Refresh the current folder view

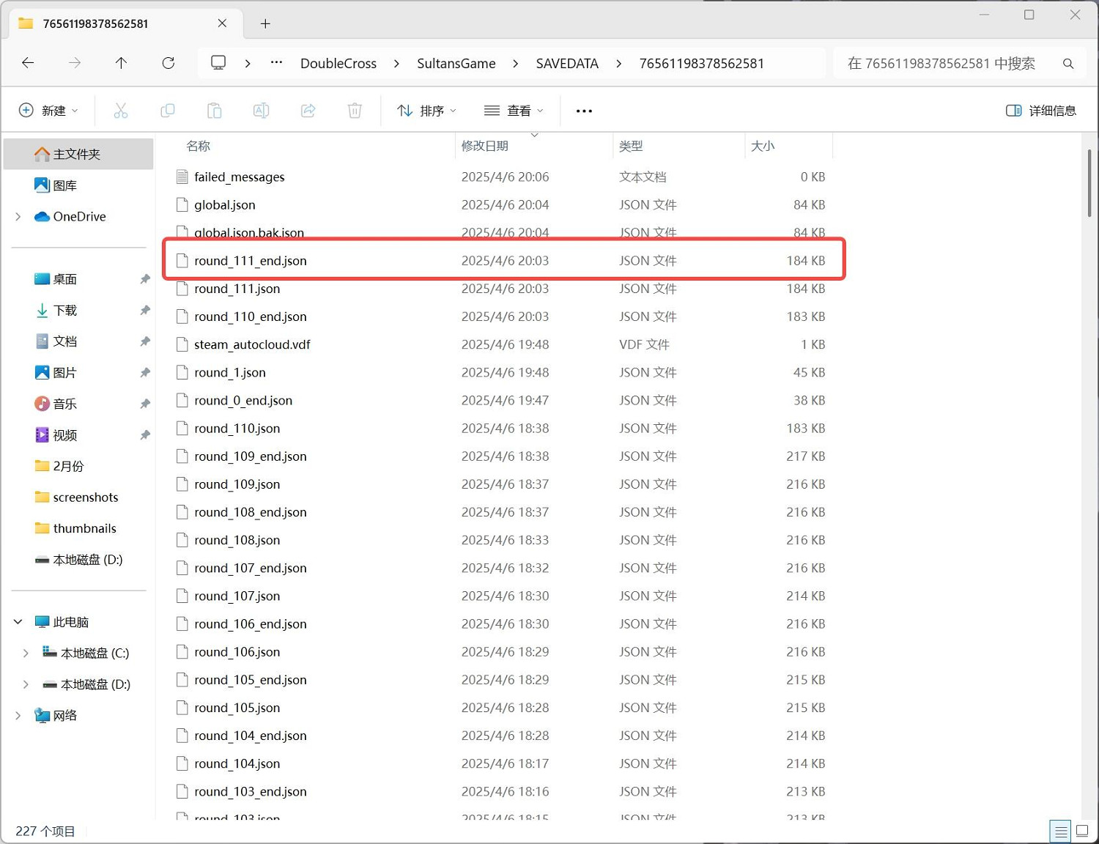pyautogui.click(x=169, y=63)
